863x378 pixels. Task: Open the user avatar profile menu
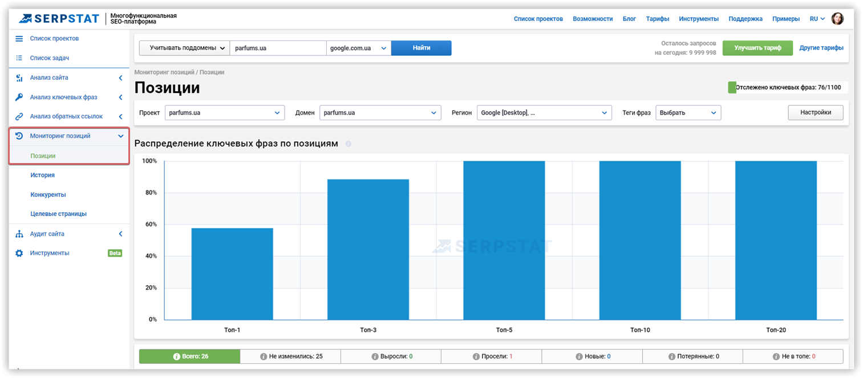pos(837,19)
